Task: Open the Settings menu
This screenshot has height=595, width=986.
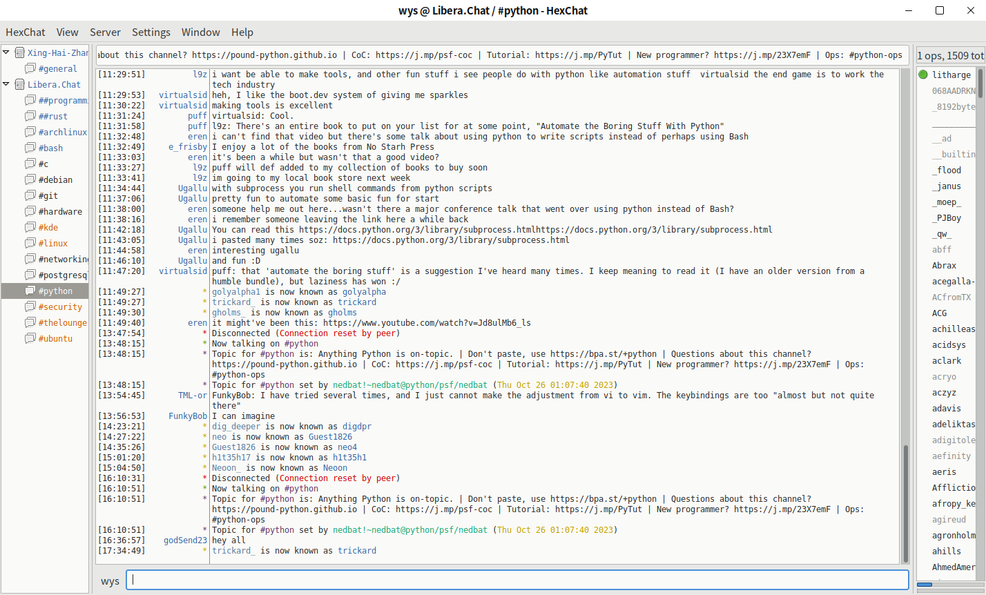Action: click(151, 32)
